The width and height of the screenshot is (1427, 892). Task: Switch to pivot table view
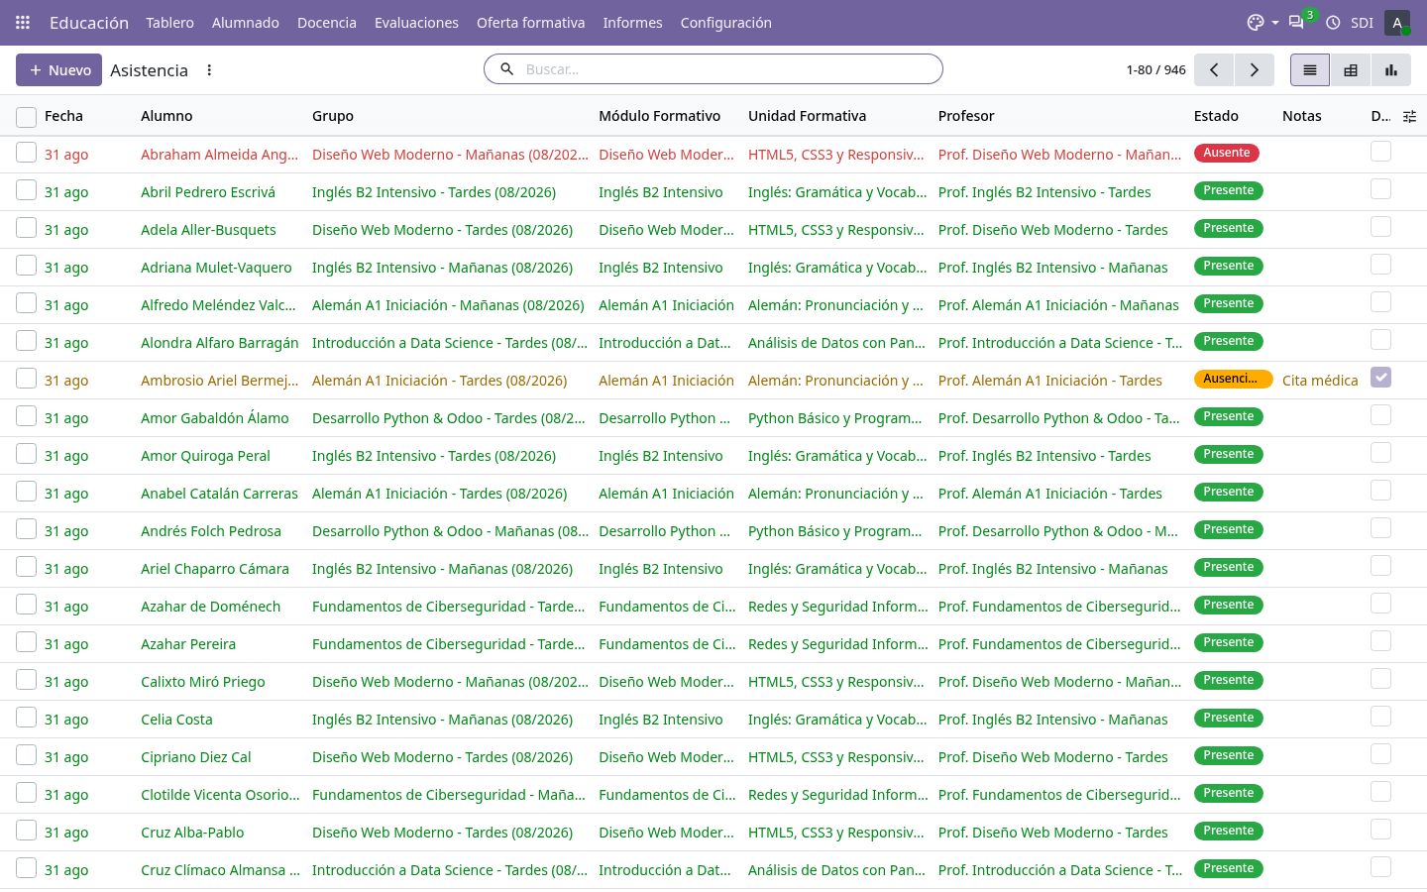(1351, 70)
